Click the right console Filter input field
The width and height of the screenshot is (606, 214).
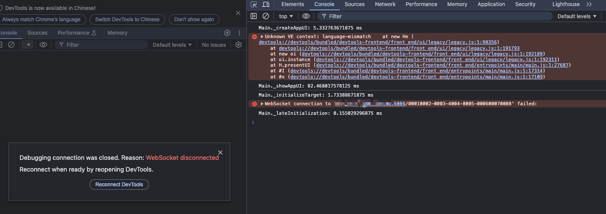pos(437,16)
